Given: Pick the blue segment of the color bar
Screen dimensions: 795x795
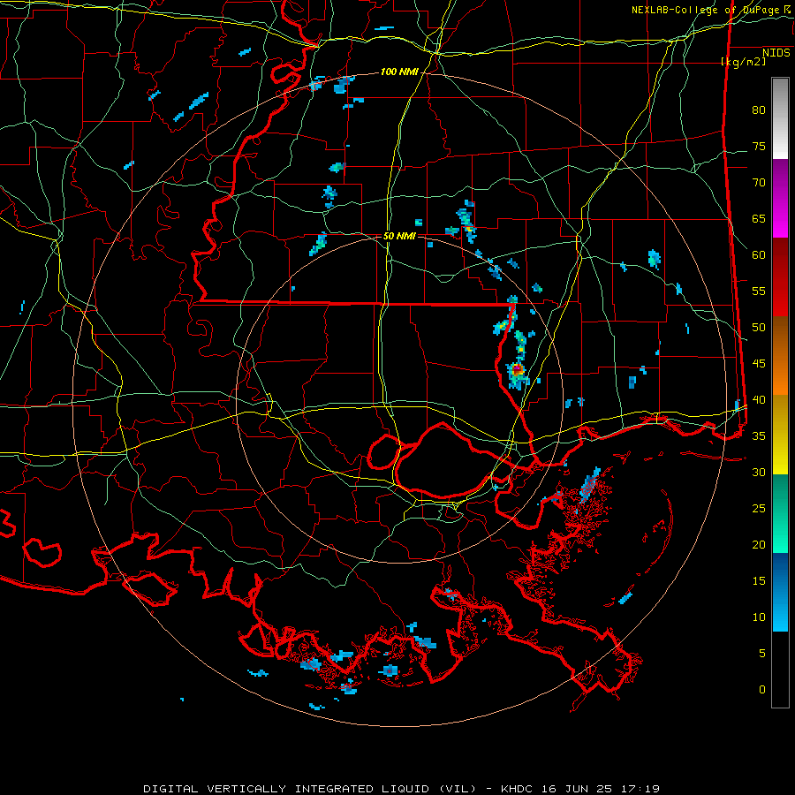Looking at the screenshot, I should (780, 592).
